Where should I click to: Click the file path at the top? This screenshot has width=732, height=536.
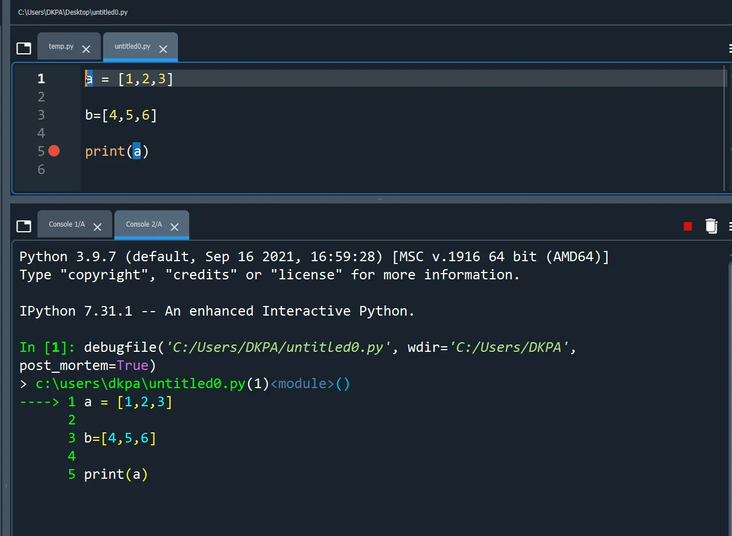73,12
